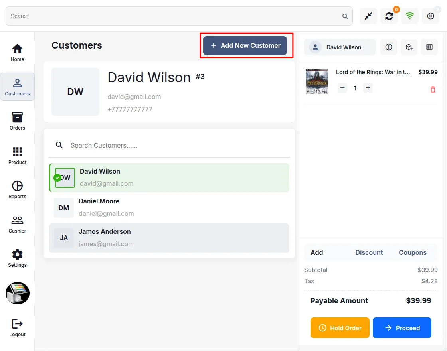Click the Add New Customer button
The height and width of the screenshot is (351, 447).
click(x=245, y=45)
